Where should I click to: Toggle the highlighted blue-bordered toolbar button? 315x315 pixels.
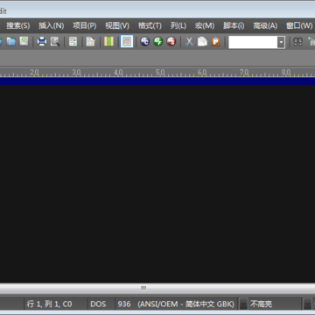pos(127,41)
